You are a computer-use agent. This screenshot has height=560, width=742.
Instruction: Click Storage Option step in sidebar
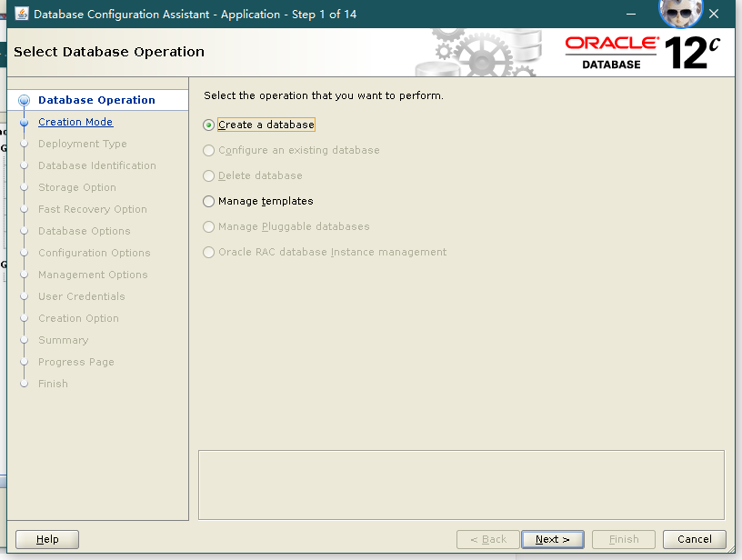point(77,187)
